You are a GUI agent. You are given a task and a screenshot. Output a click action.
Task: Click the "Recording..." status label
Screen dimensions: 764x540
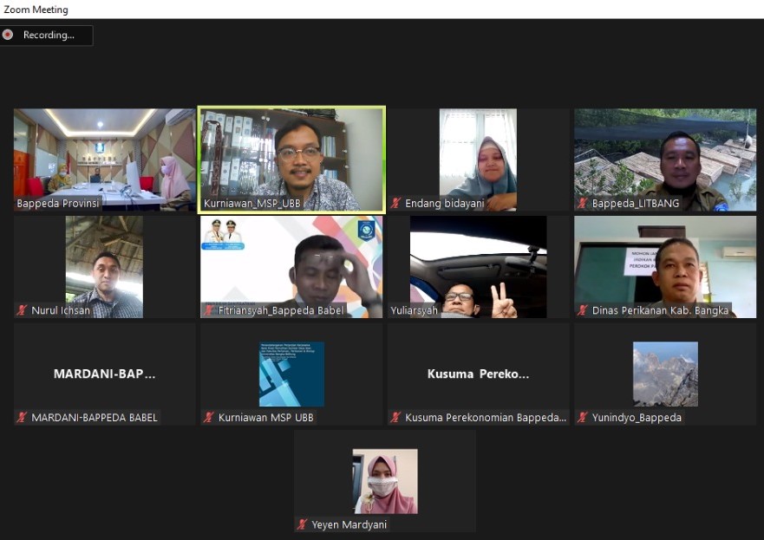(x=49, y=36)
